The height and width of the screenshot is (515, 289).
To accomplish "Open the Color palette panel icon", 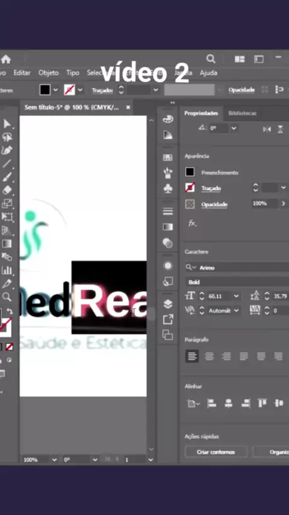I will [x=167, y=119].
